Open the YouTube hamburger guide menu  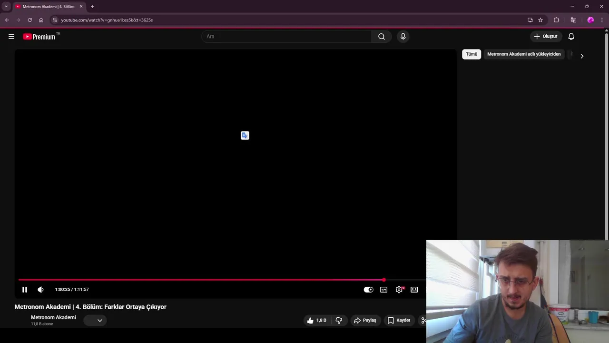click(x=11, y=37)
